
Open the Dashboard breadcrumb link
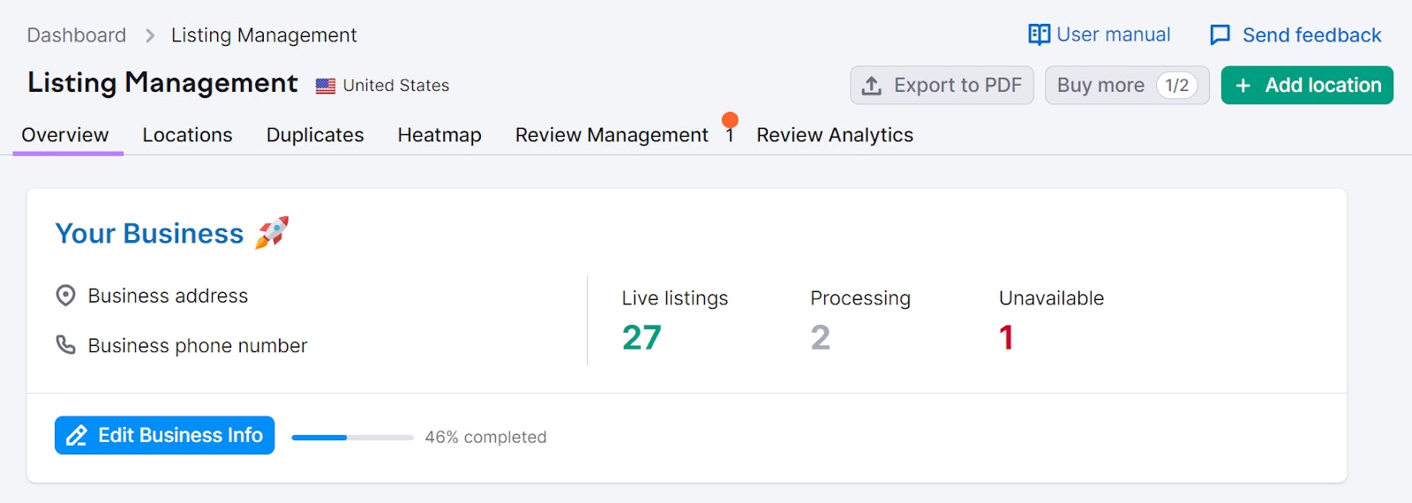tap(77, 35)
